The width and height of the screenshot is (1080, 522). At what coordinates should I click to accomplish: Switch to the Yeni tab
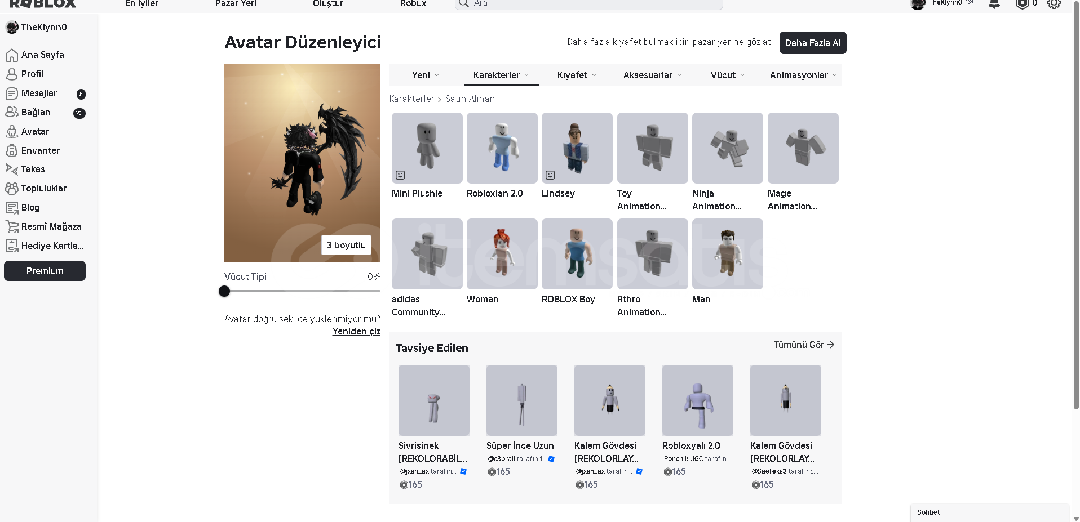coord(425,75)
